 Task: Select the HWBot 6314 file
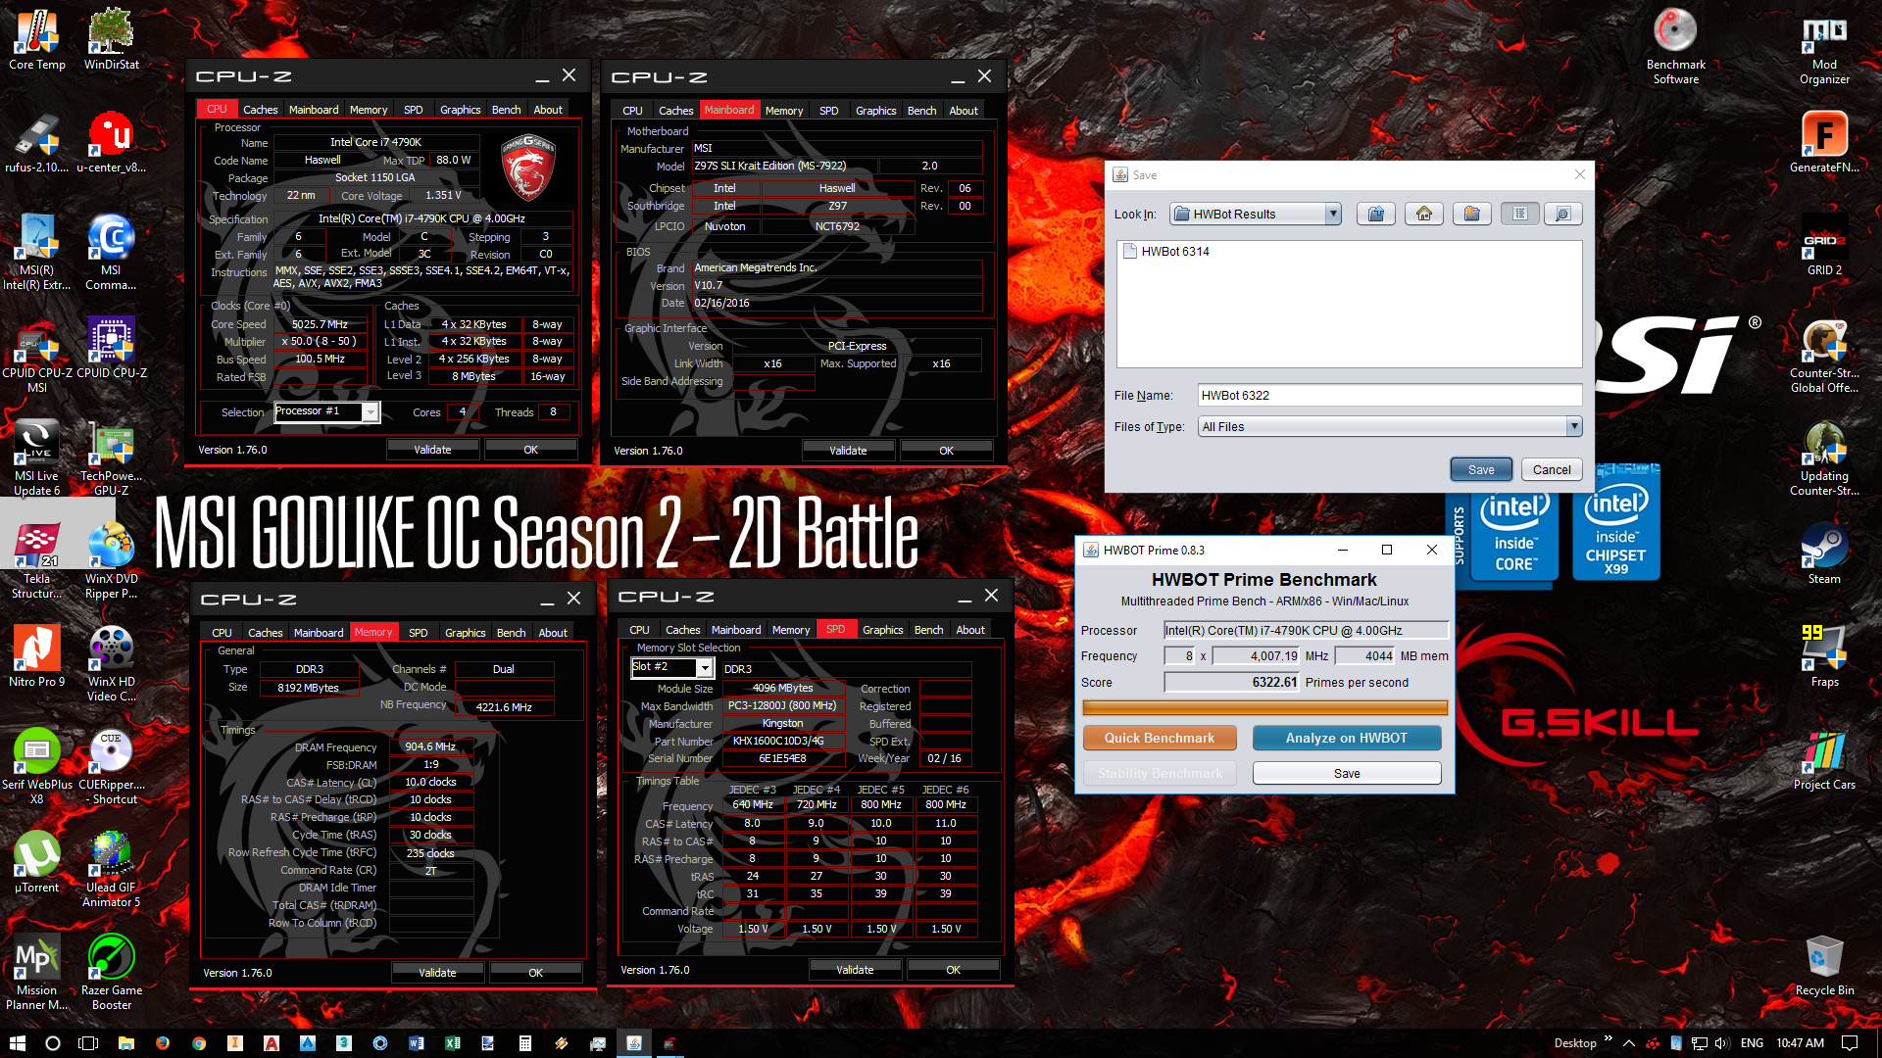point(1166,251)
